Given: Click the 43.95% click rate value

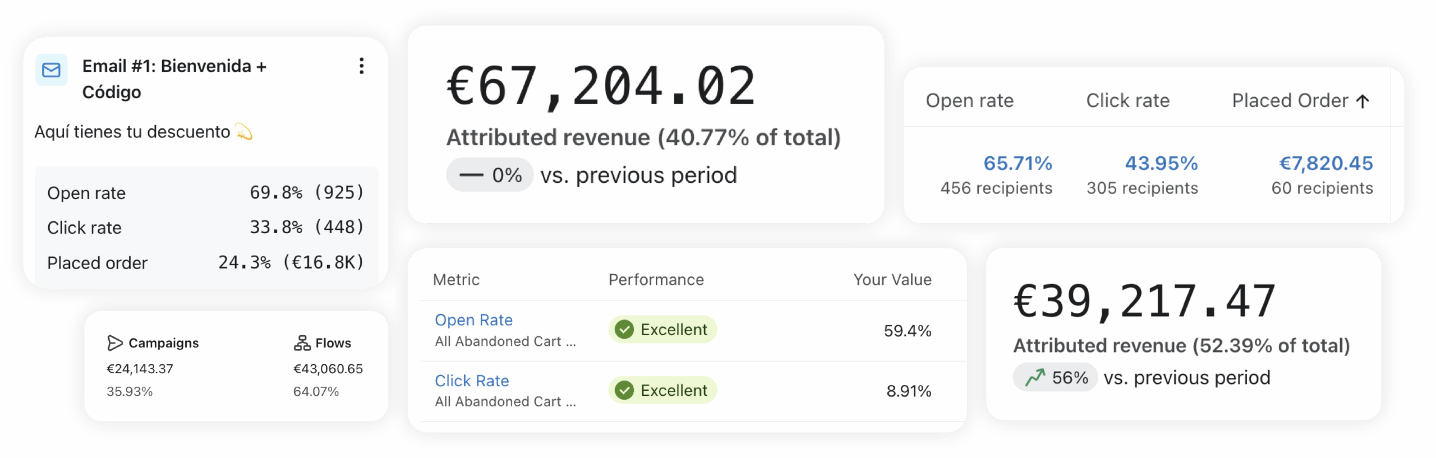Looking at the screenshot, I should (x=1161, y=164).
